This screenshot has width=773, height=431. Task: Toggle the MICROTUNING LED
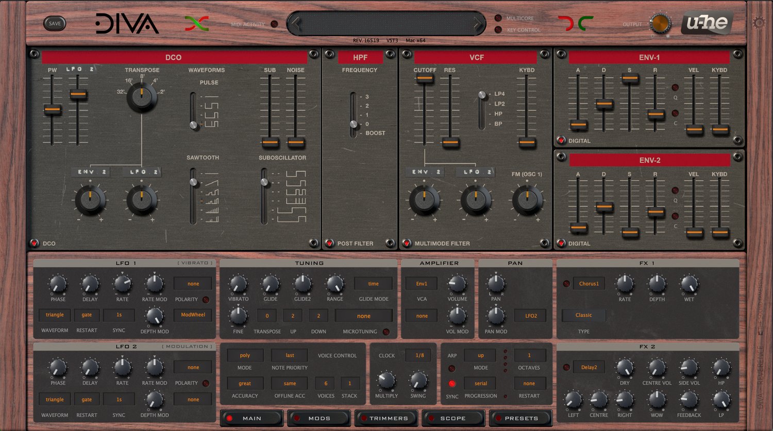(x=386, y=332)
